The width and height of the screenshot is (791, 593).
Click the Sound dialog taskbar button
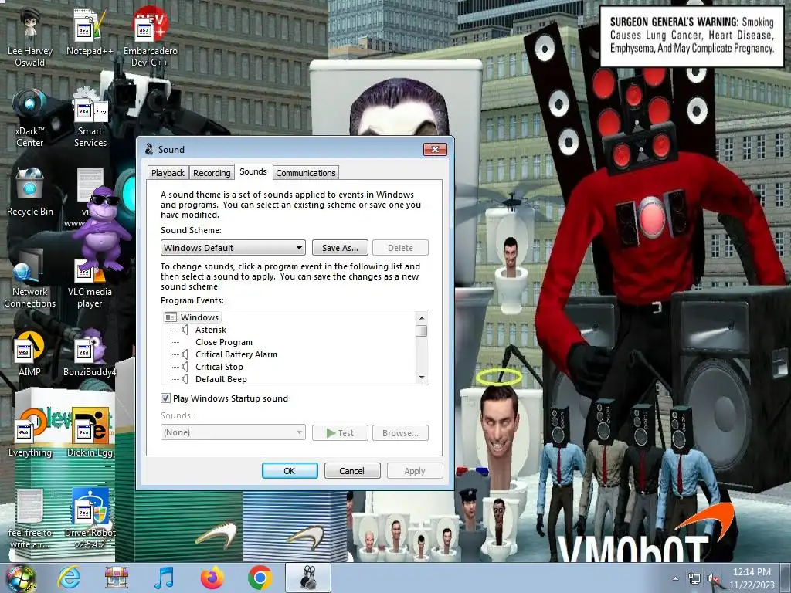(x=307, y=578)
